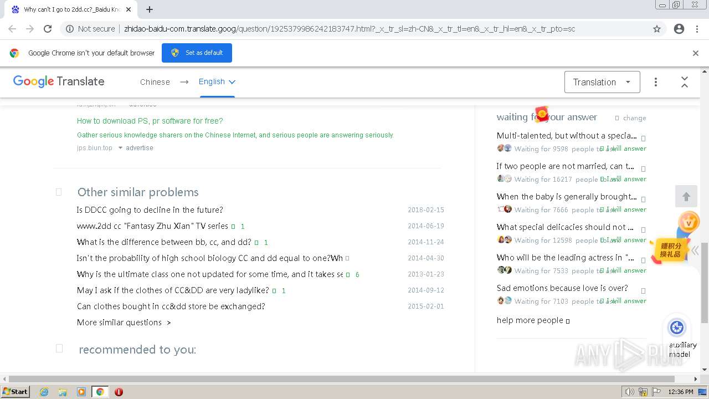
Task: Click the browser back arrow
Action: [12, 29]
